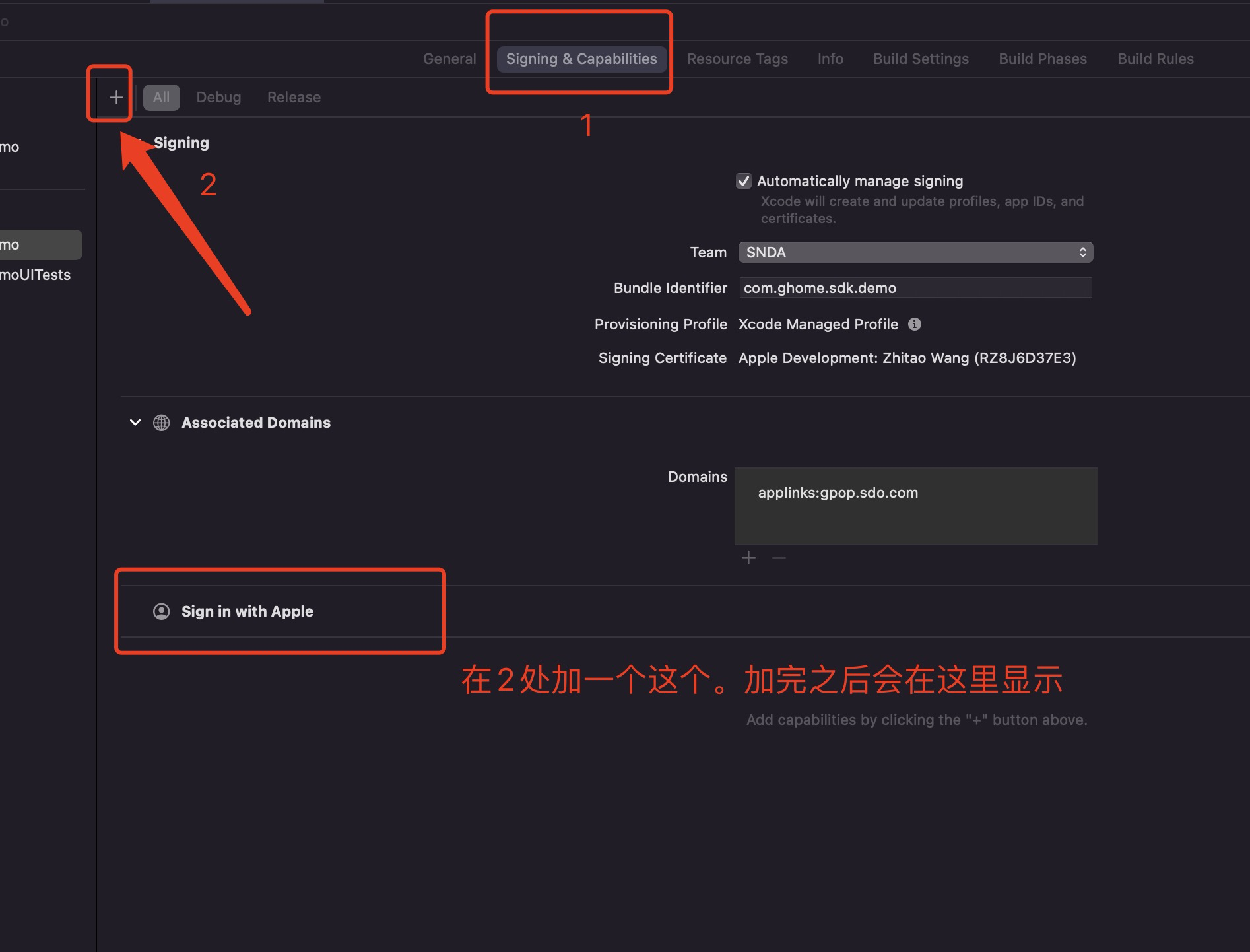Switch to the Build Rules tab

point(1156,59)
